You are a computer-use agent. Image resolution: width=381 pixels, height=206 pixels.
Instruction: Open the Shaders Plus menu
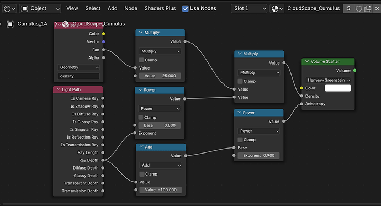(x=160, y=8)
